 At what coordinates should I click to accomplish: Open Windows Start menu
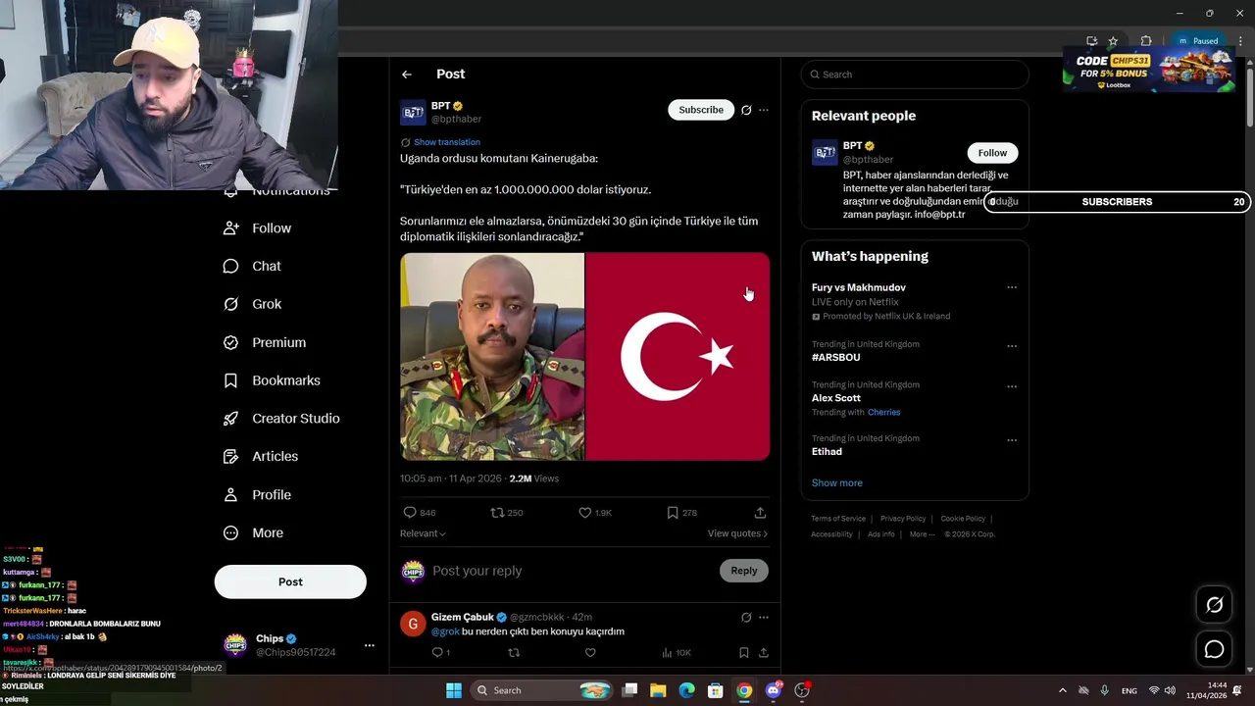coord(453,690)
